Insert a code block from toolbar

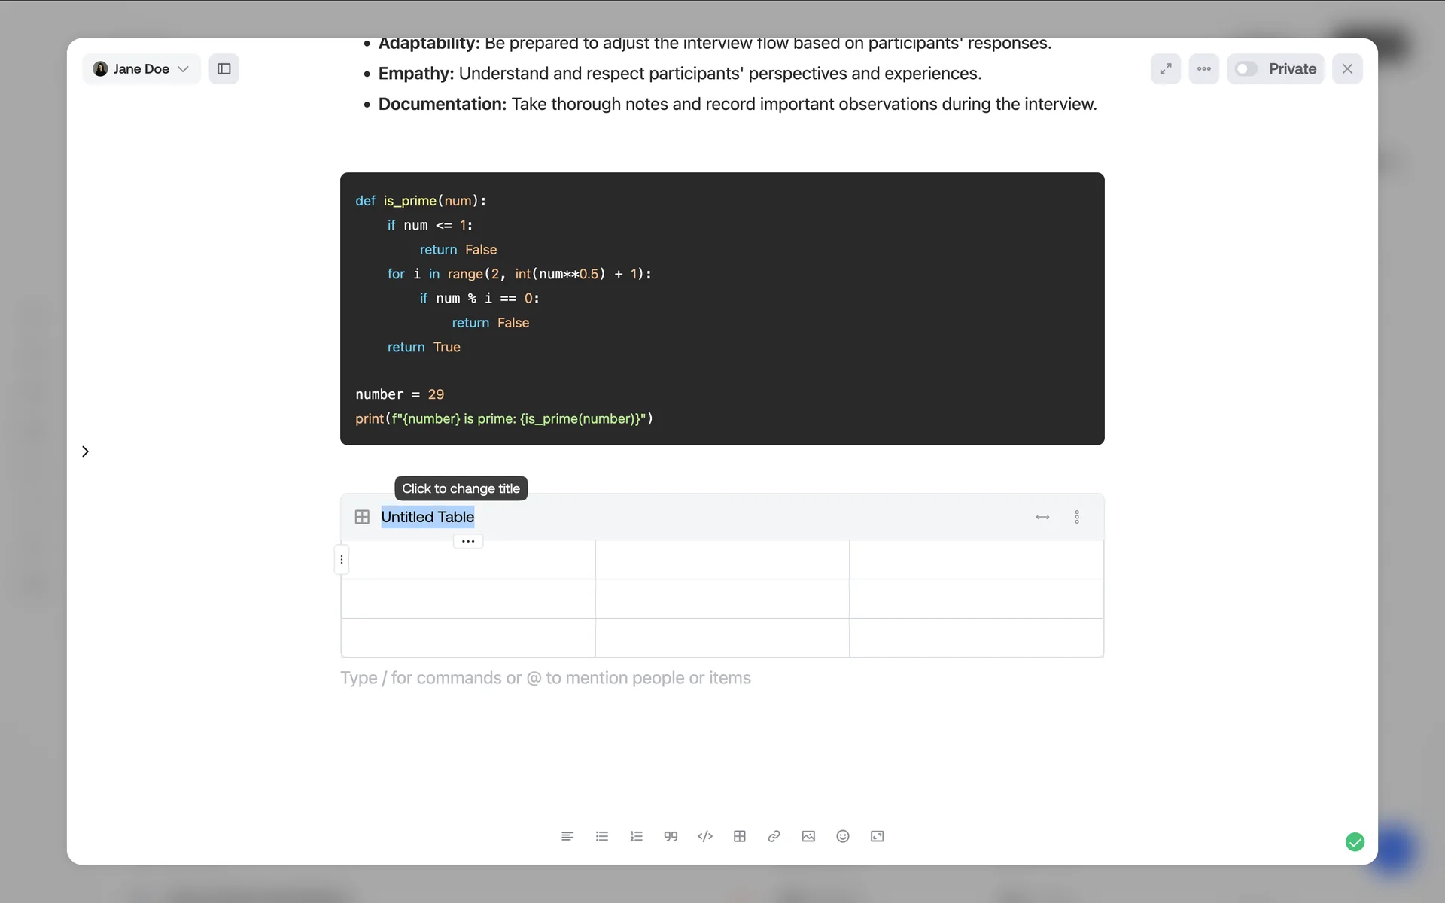click(x=705, y=836)
